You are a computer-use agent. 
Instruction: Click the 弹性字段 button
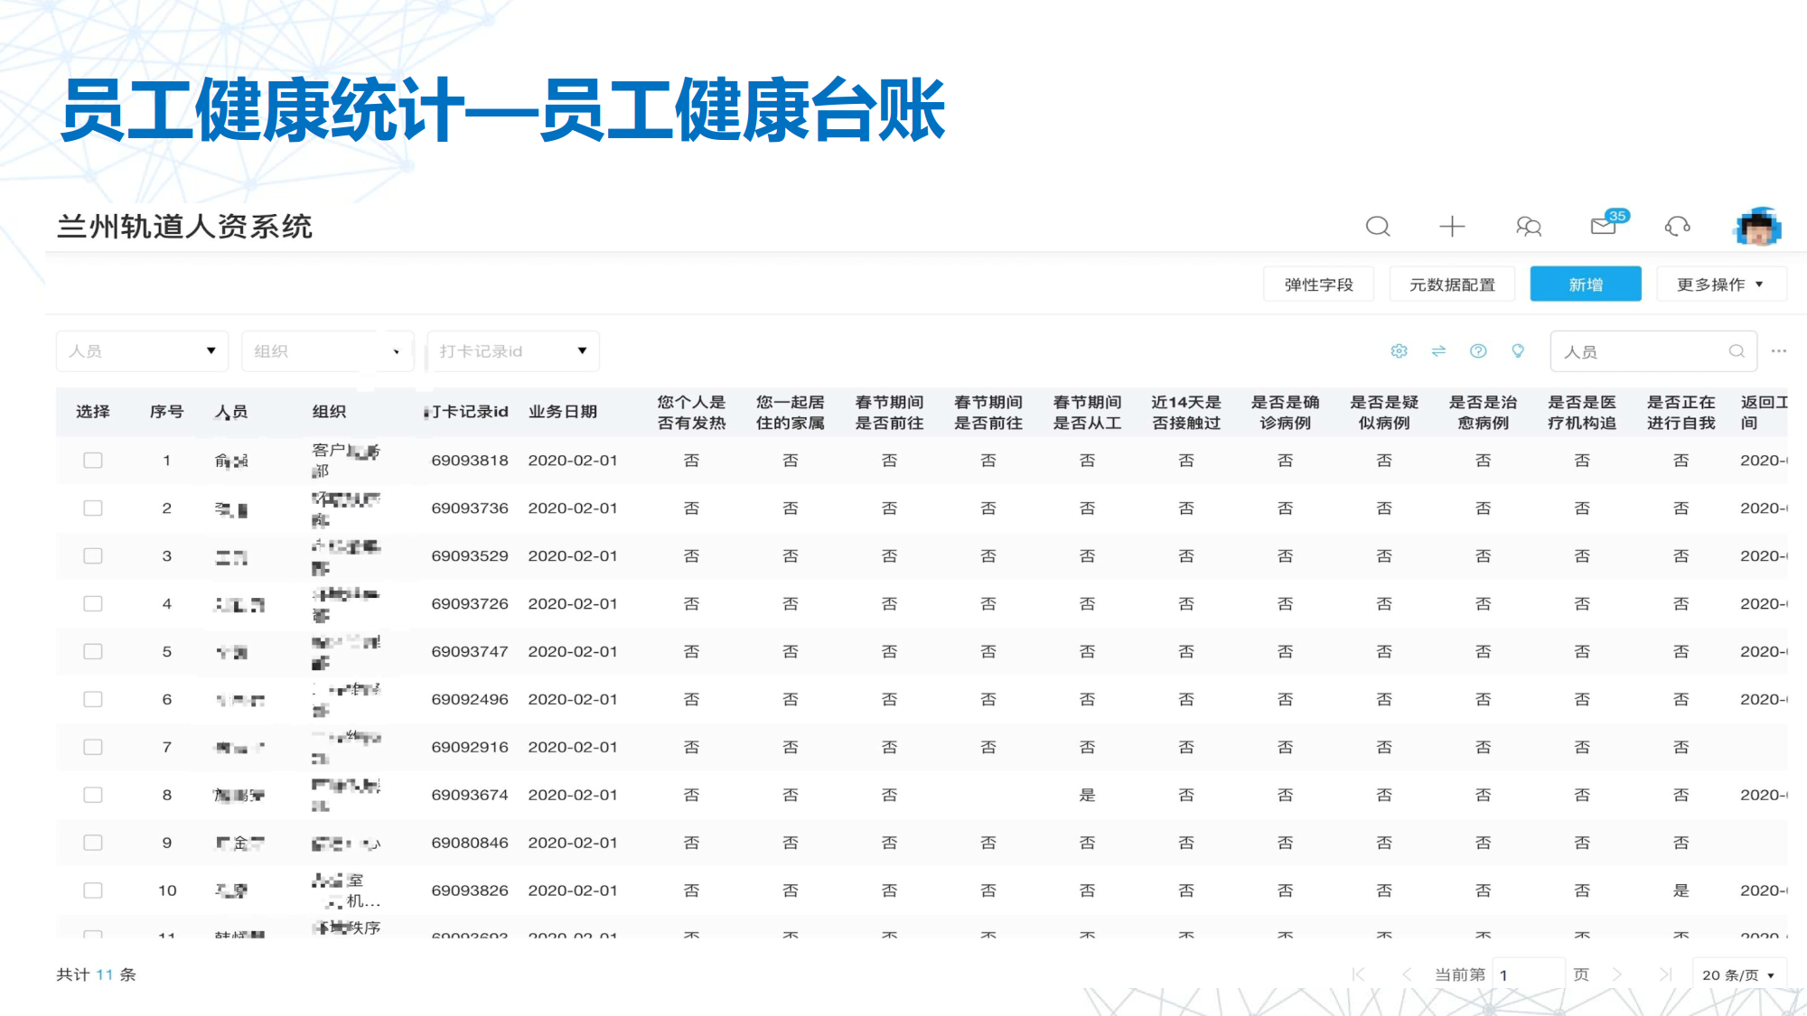point(1318,284)
